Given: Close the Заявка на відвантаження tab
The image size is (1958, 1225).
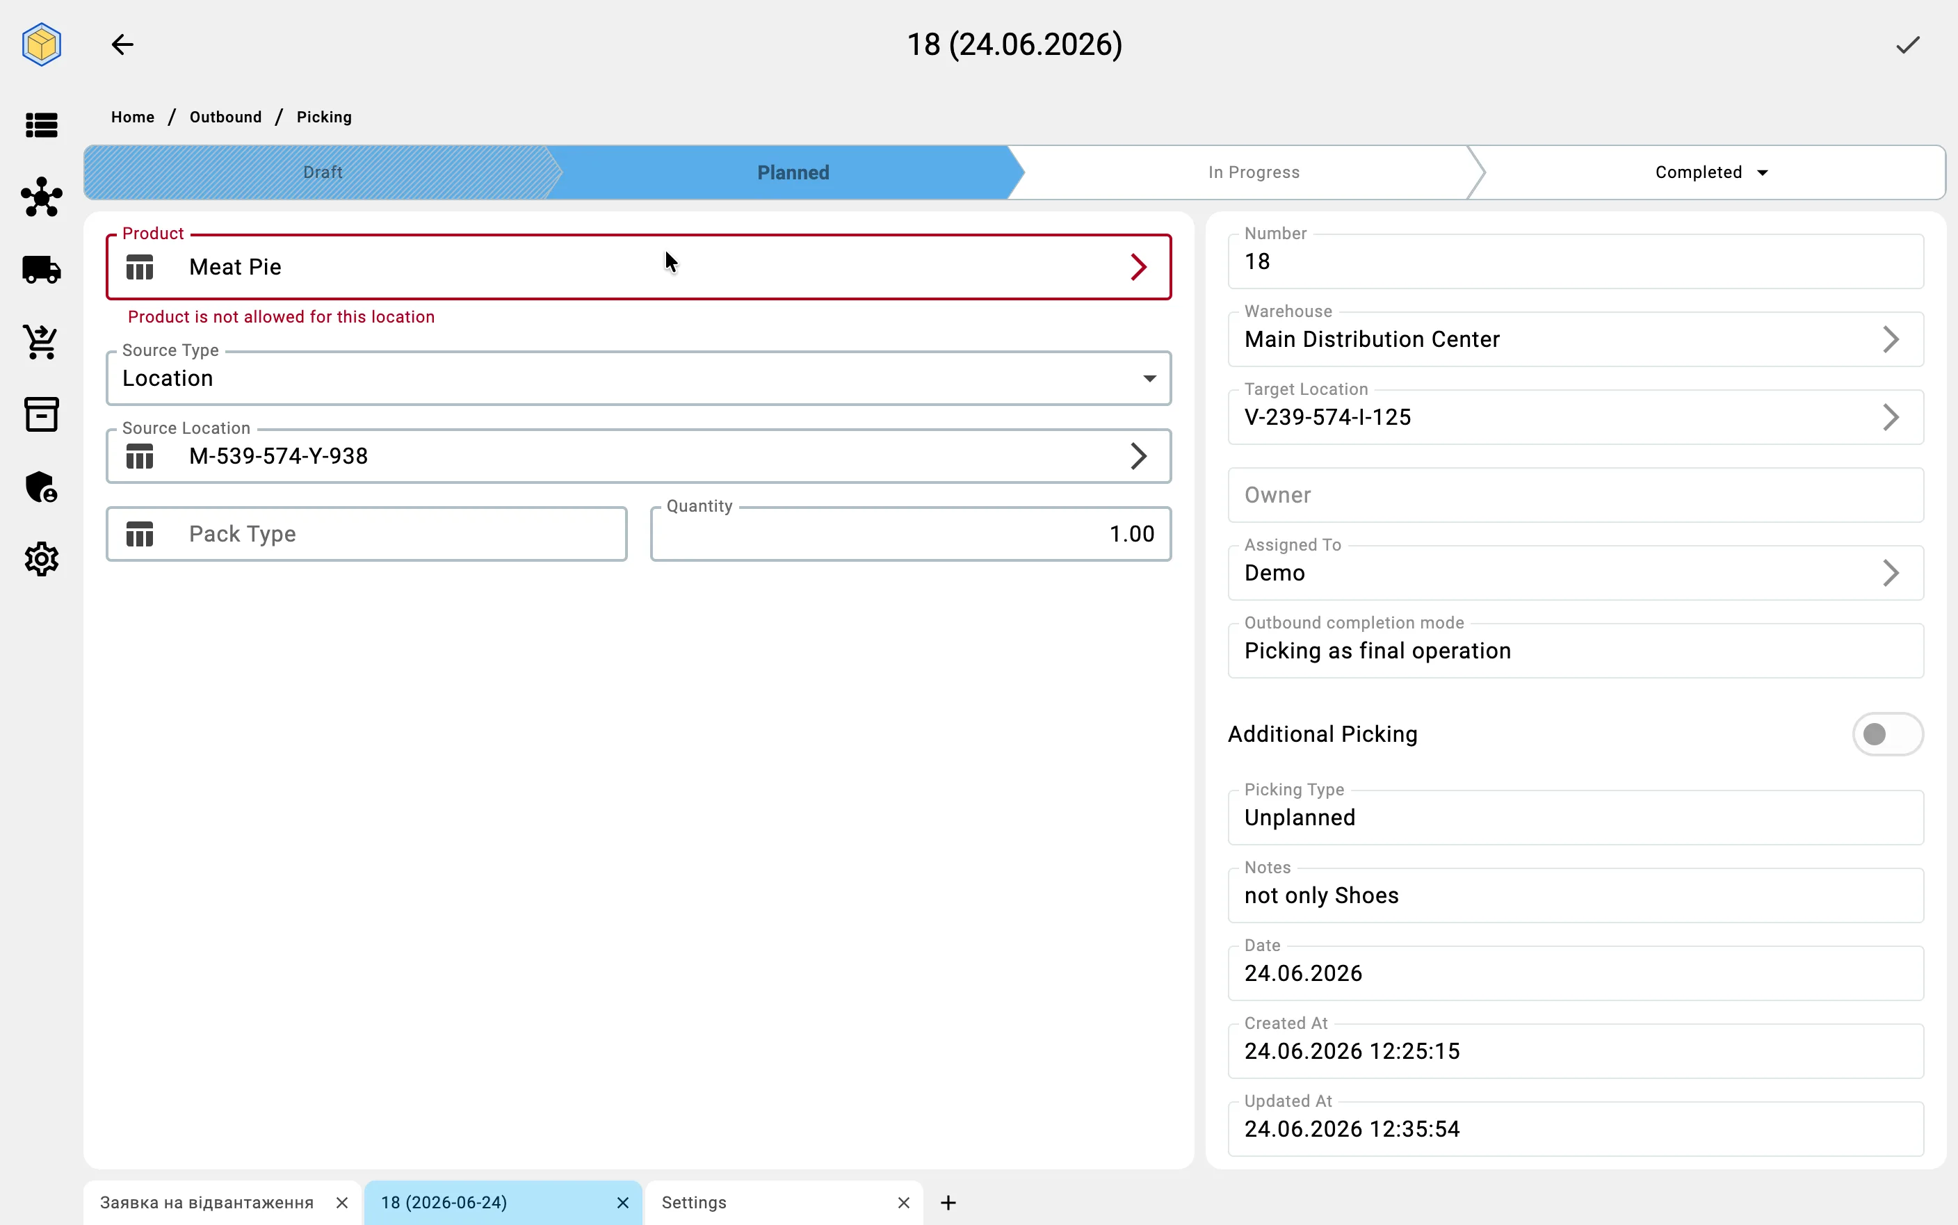Looking at the screenshot, I should coord(342,1203).
